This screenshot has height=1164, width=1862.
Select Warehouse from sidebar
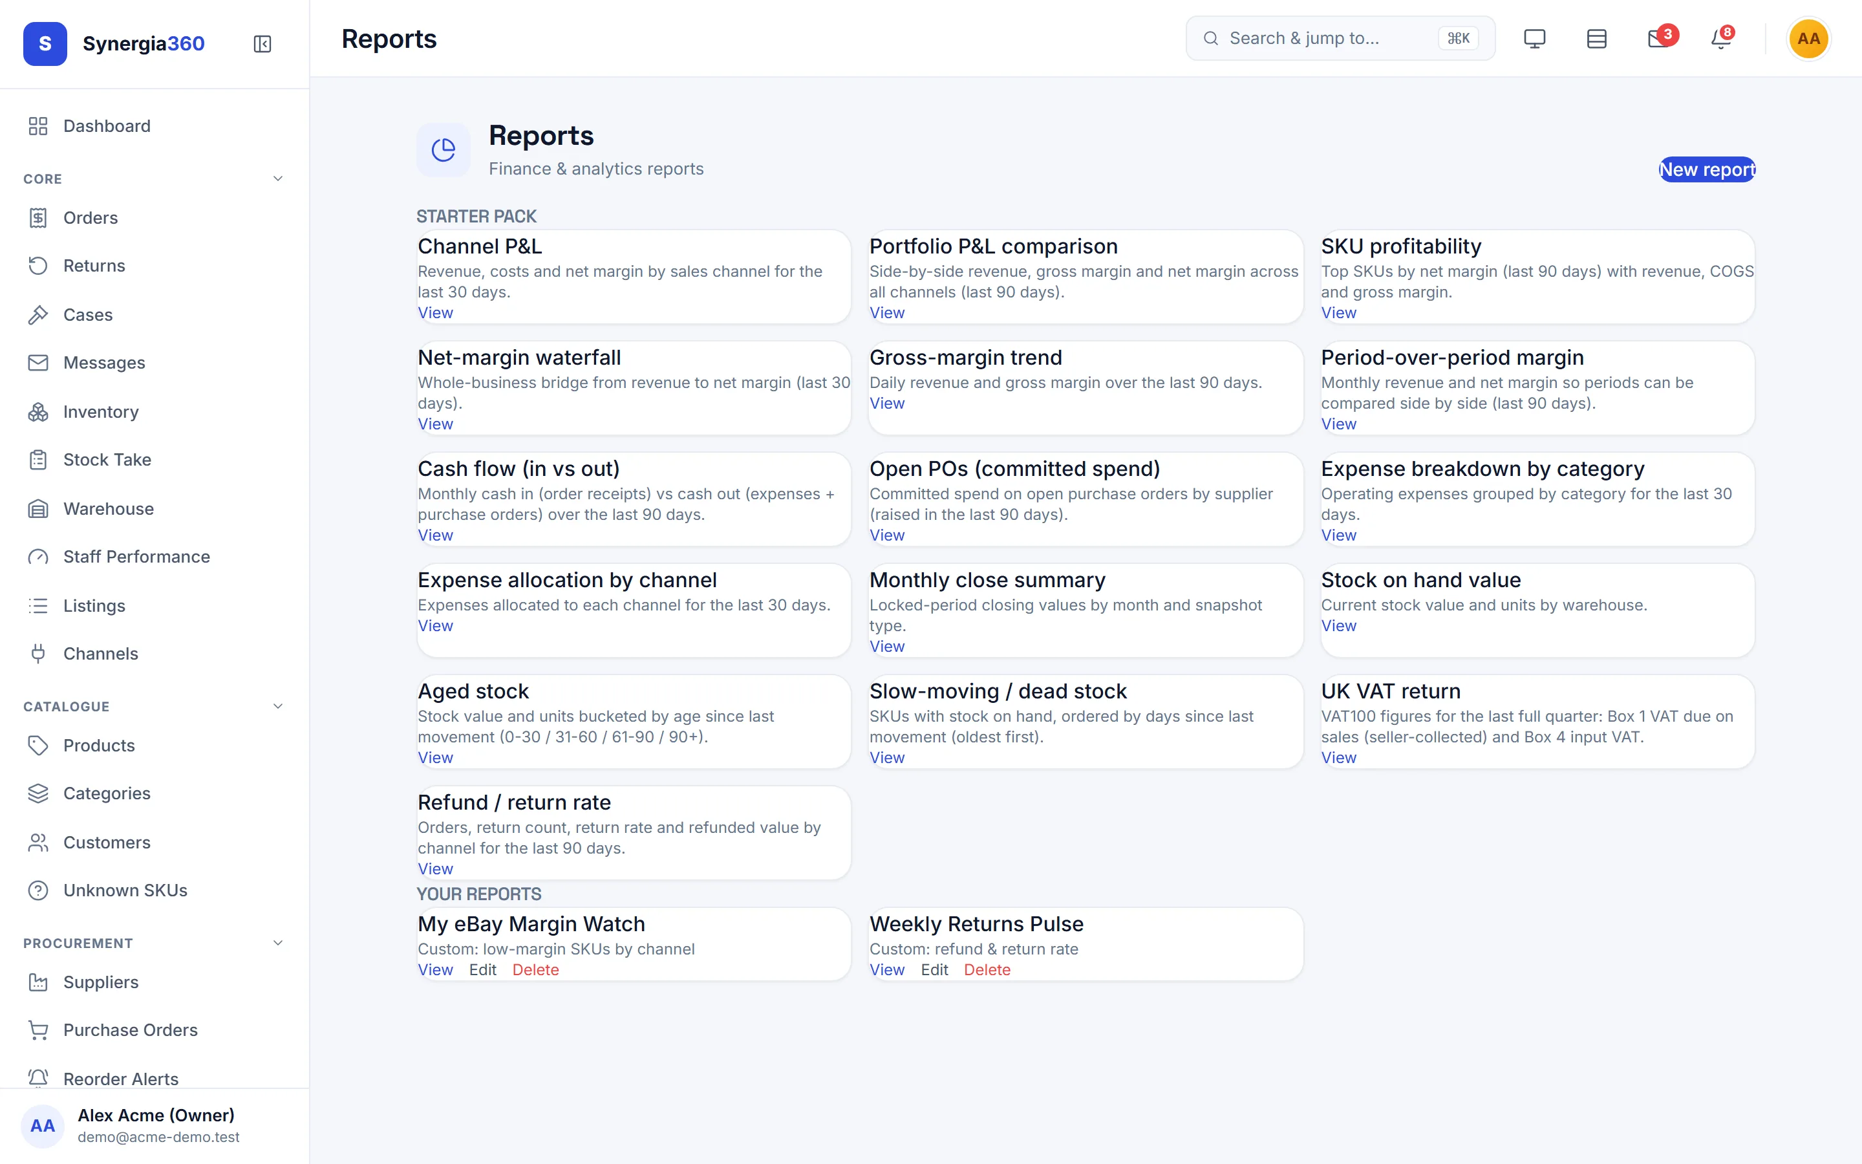[154, 509]
